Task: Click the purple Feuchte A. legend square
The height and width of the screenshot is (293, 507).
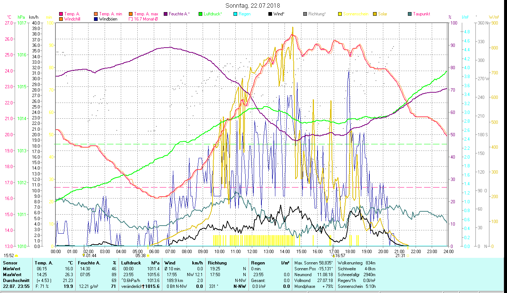Action: pyautogui.click(x=166, y=14)
